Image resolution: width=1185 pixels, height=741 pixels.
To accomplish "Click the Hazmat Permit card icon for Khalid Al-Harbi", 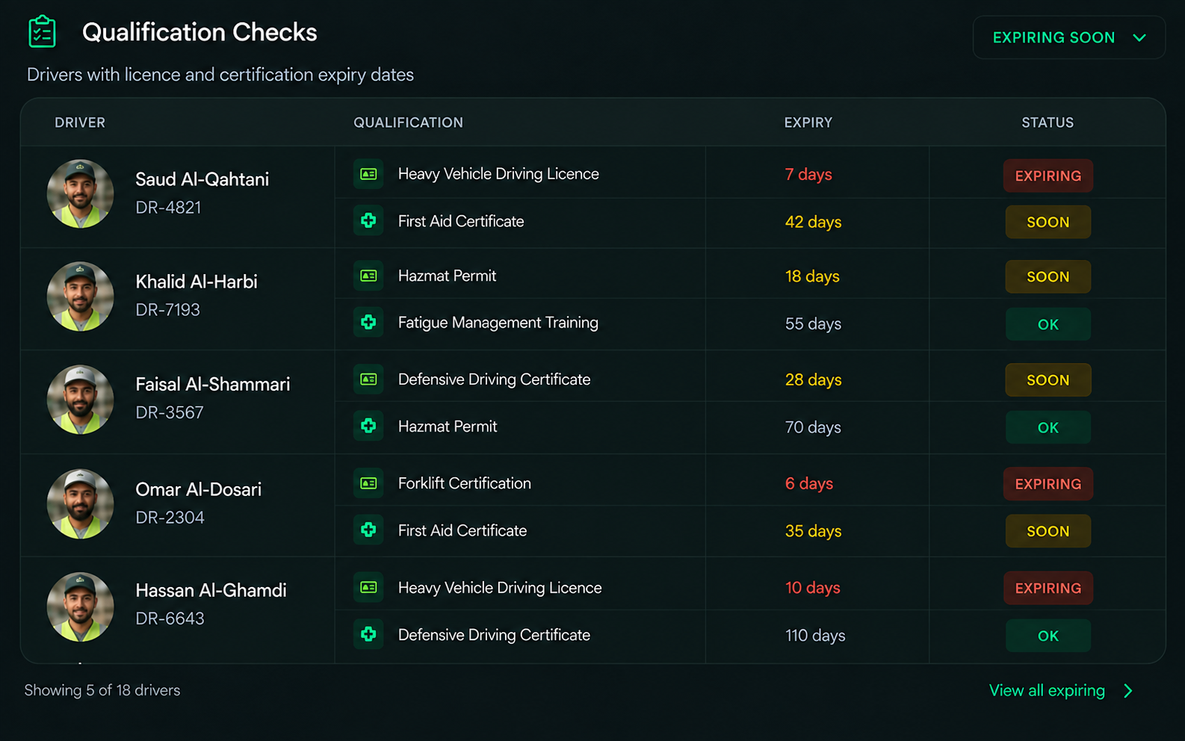I will tap(368, 276).
